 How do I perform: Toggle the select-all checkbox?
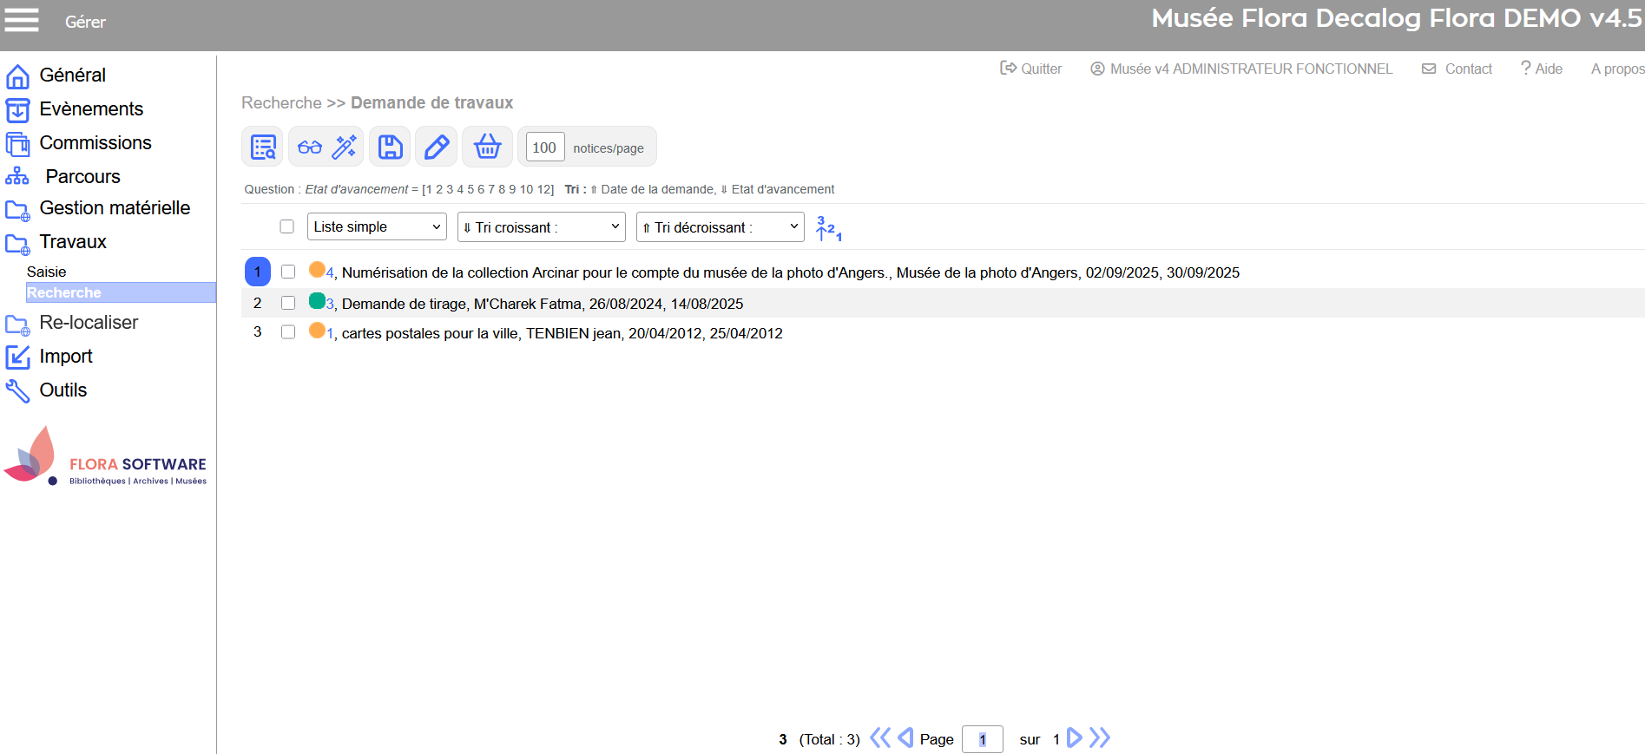tap(286, 226)
